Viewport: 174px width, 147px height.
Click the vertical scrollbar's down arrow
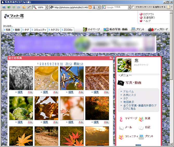click(171, 144)
